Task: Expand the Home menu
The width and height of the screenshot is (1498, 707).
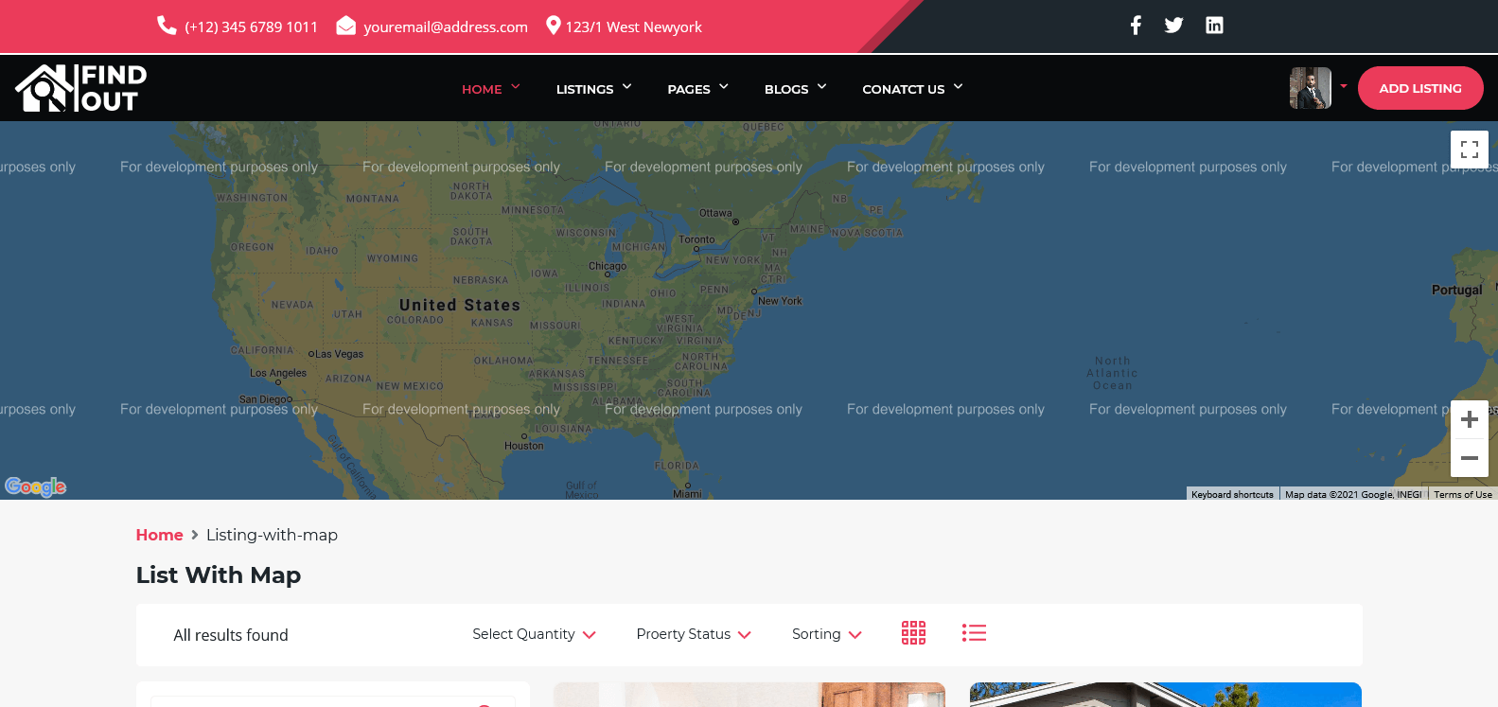Action: [491, 89]
